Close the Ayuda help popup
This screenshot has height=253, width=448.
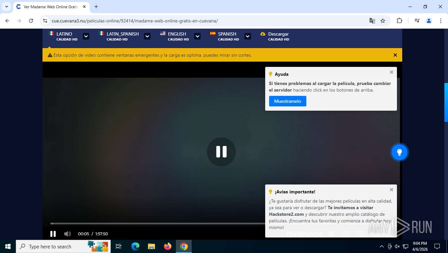tap(391, 72)
